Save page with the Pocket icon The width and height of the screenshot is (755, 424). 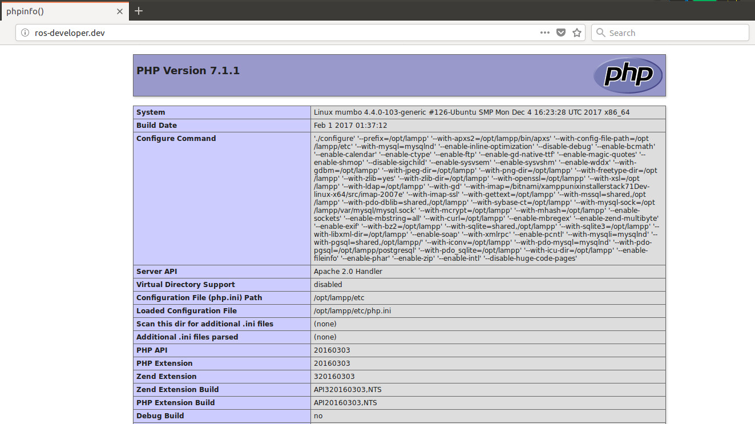561,33
